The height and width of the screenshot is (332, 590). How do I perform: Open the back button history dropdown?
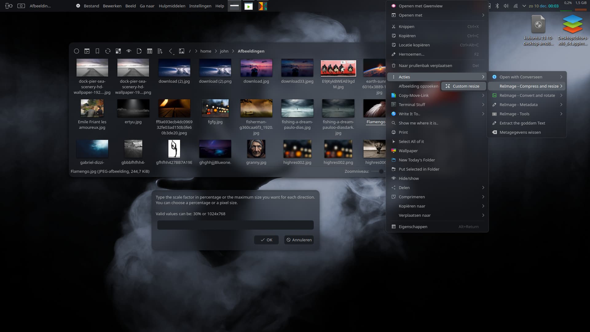[174, 54]
